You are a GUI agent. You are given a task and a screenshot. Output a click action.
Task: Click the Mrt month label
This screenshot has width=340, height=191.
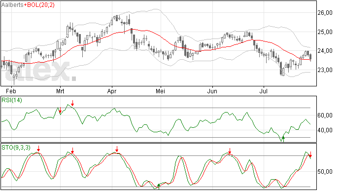[60, 91]
